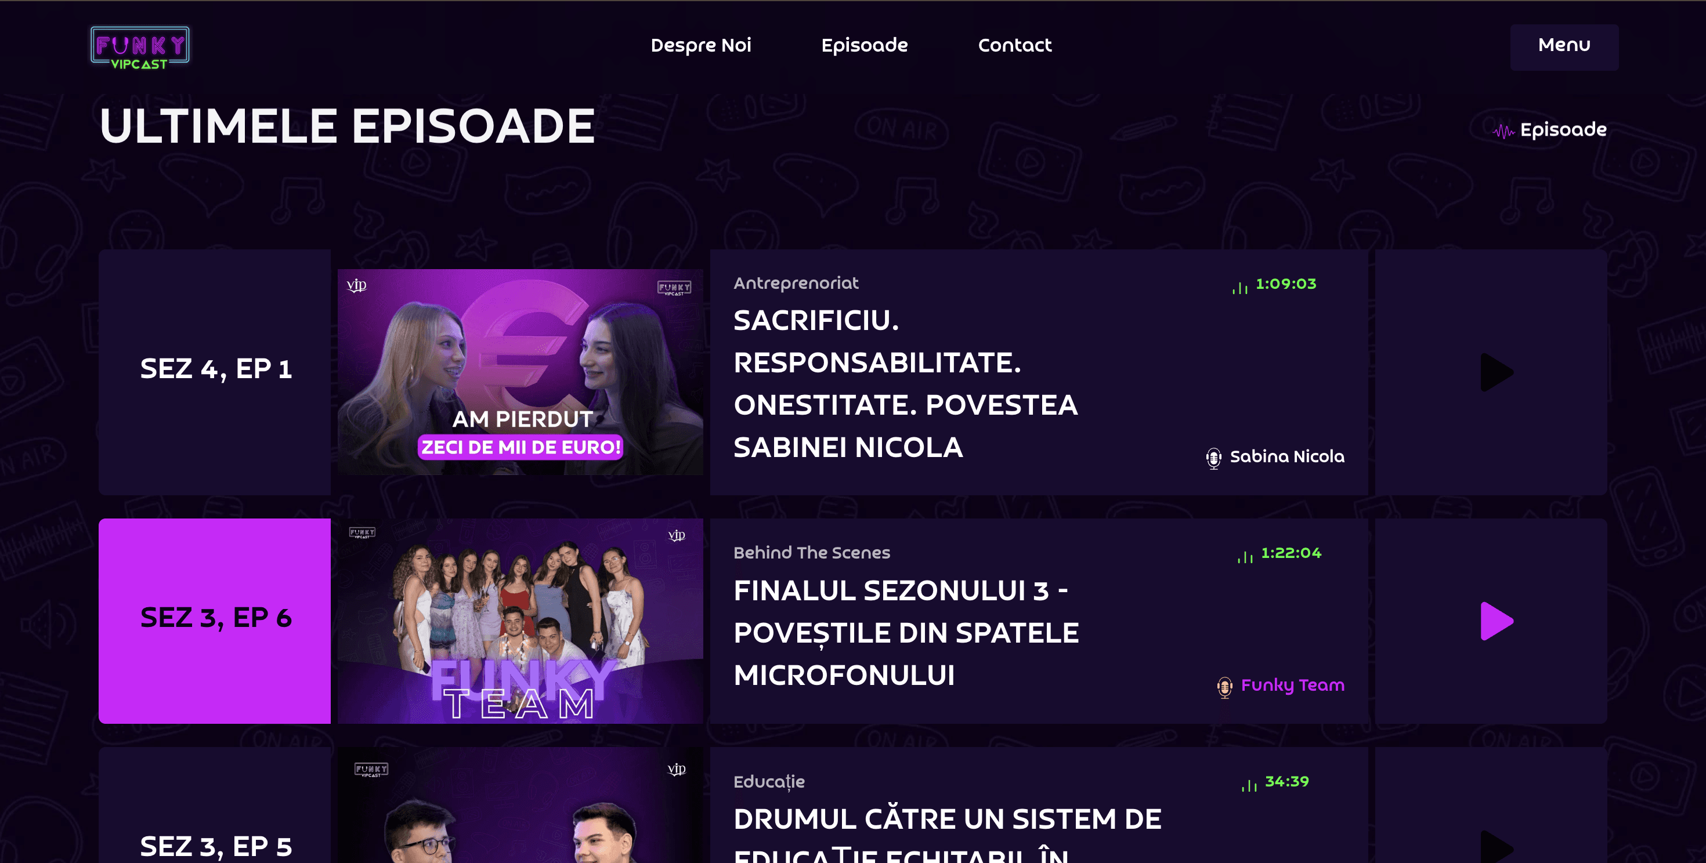The image size is (1706, 863).
Task: Open Episoade in the navigation bar
Action: coord(864,45)
